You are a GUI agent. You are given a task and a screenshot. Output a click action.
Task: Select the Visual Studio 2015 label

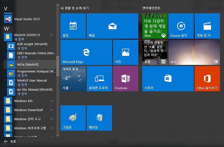pos(27,19)
